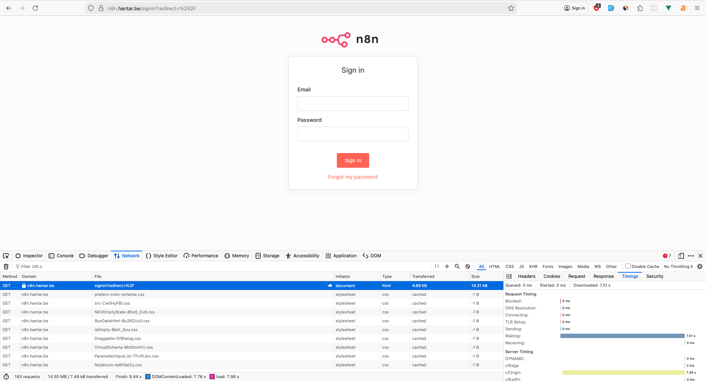
Task: Enable the Disable Cache checkbox
Action: point(628,266)
